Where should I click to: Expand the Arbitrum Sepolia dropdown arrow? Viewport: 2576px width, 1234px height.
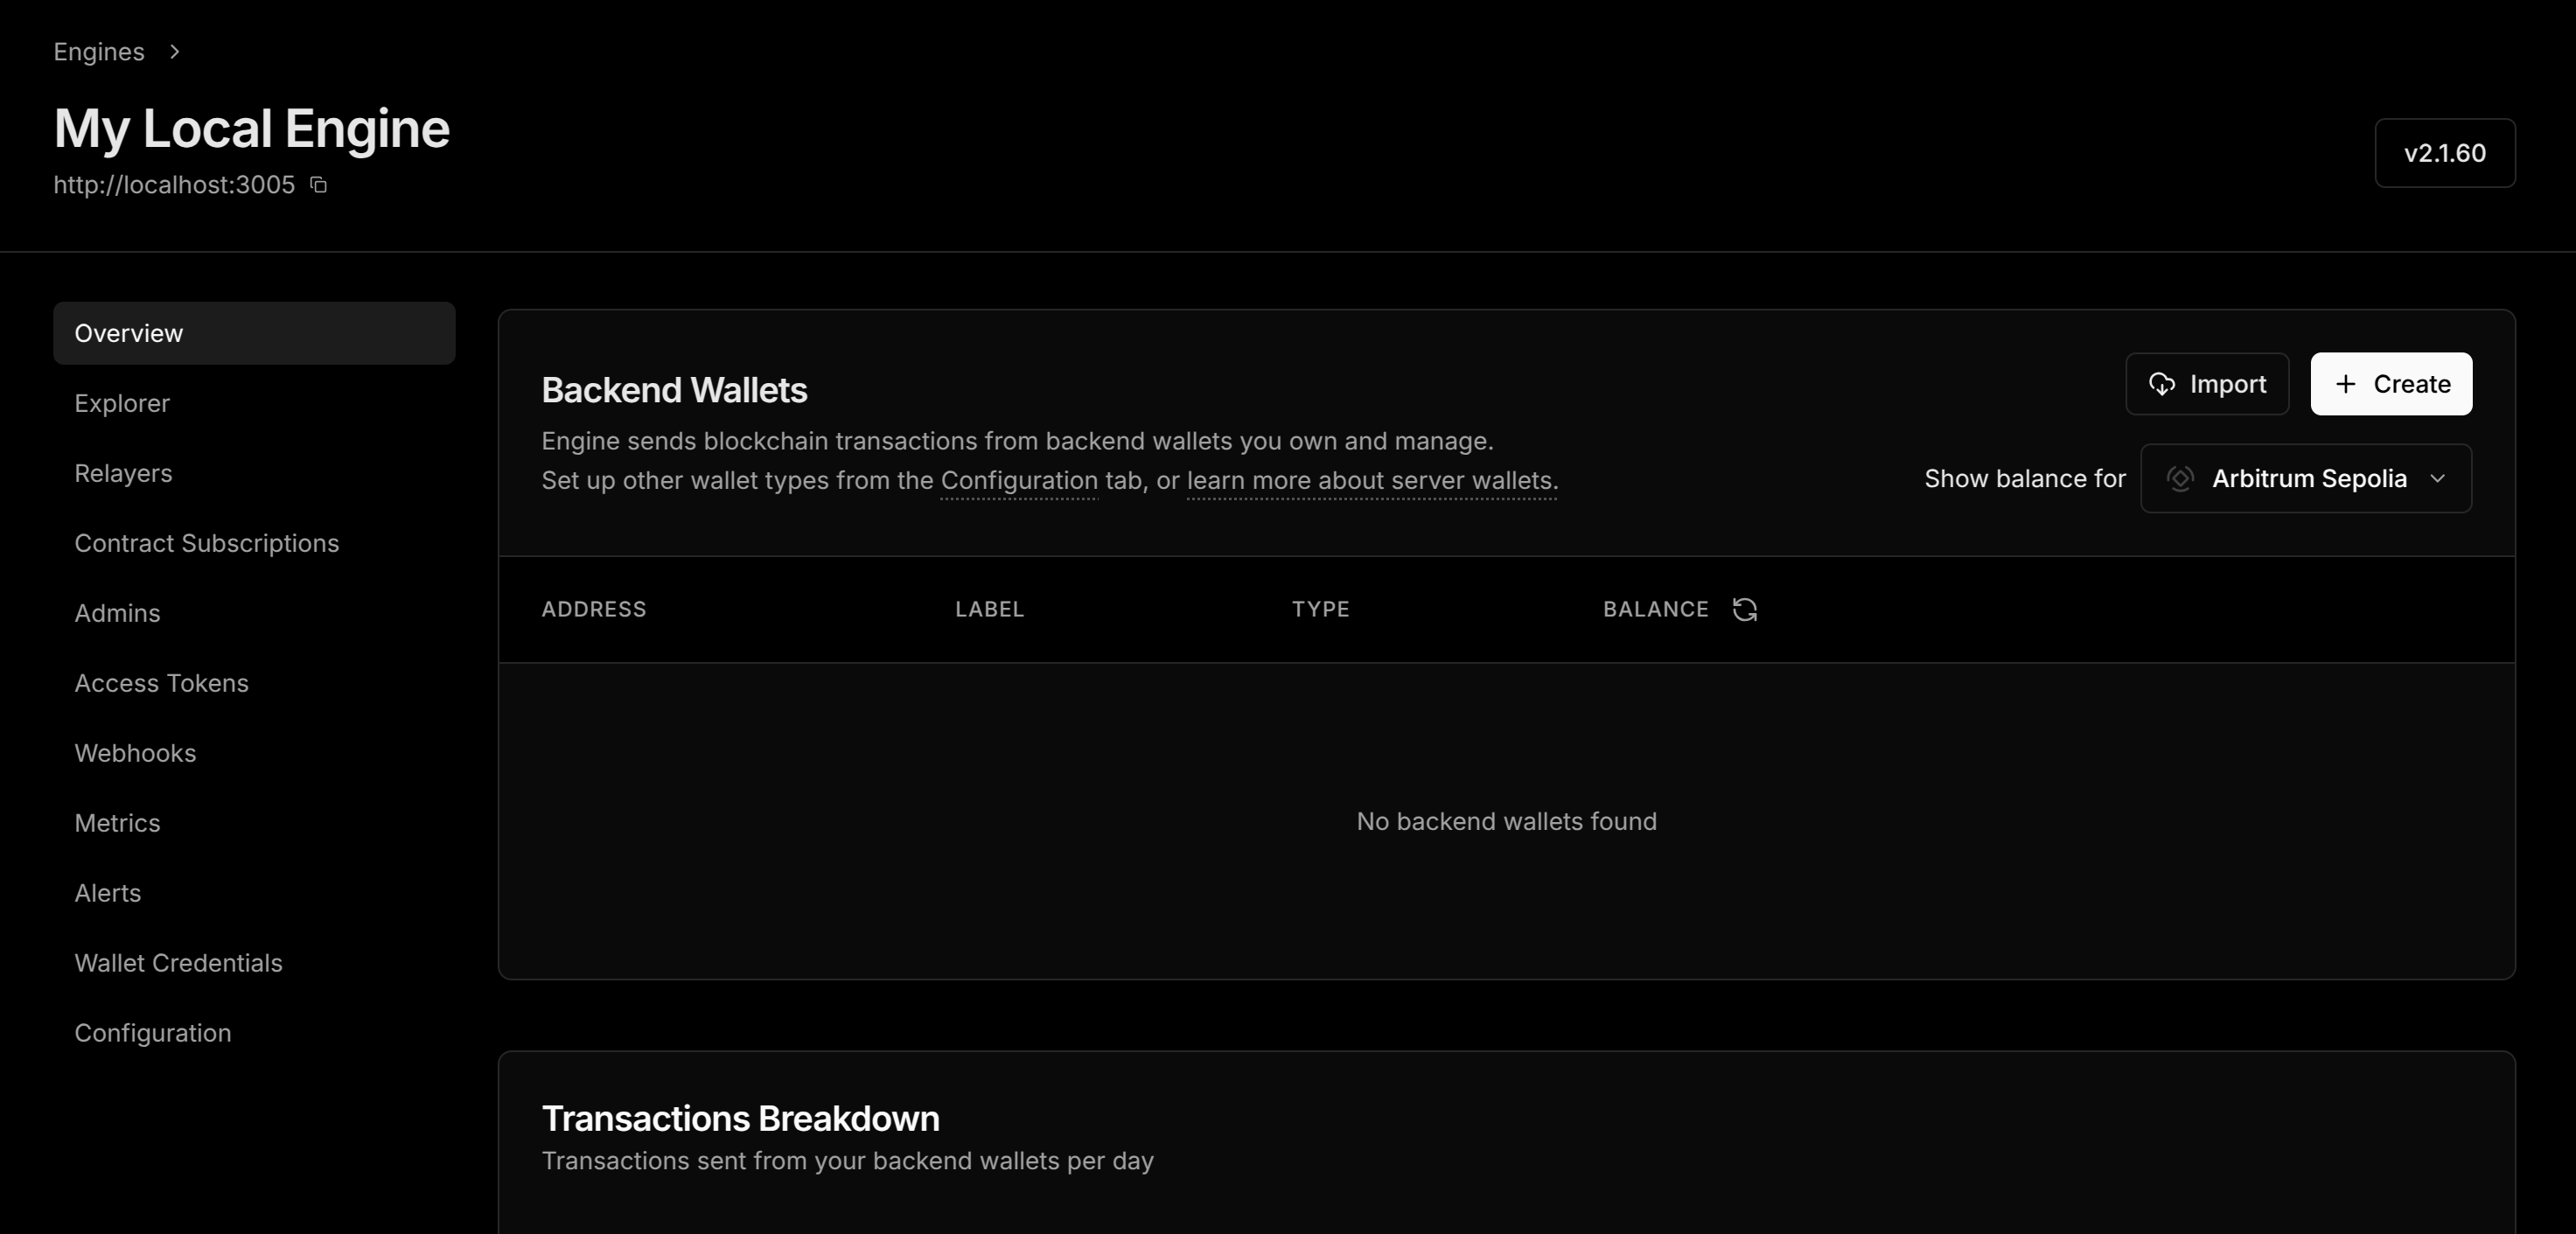point(2438,479)
